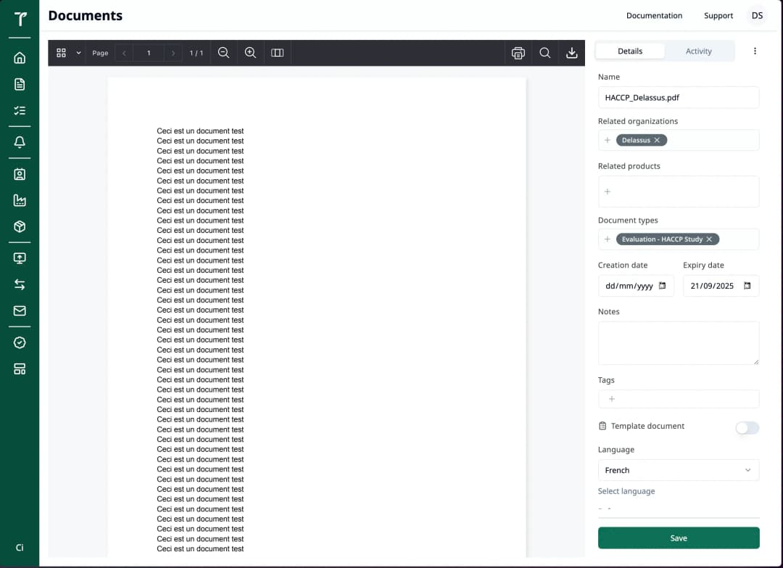Zoom in on the PDF document

pos(250,52)
